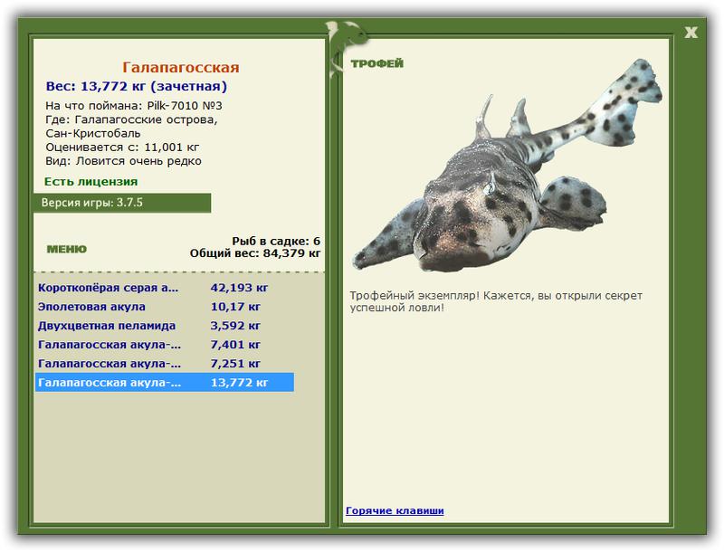Viewport: 724px width, 552px height.
Task: Select the Короткопёрая серая акула row
Action: pyautogui.click(x=165, y=288)
